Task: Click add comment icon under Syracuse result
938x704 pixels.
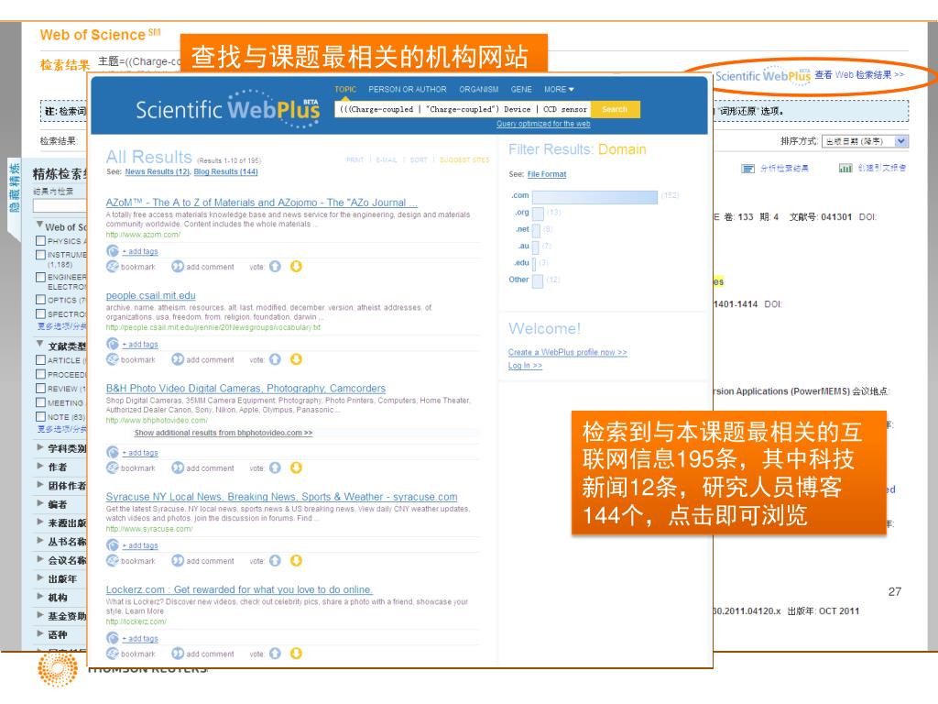Action: tap(178, 560)
